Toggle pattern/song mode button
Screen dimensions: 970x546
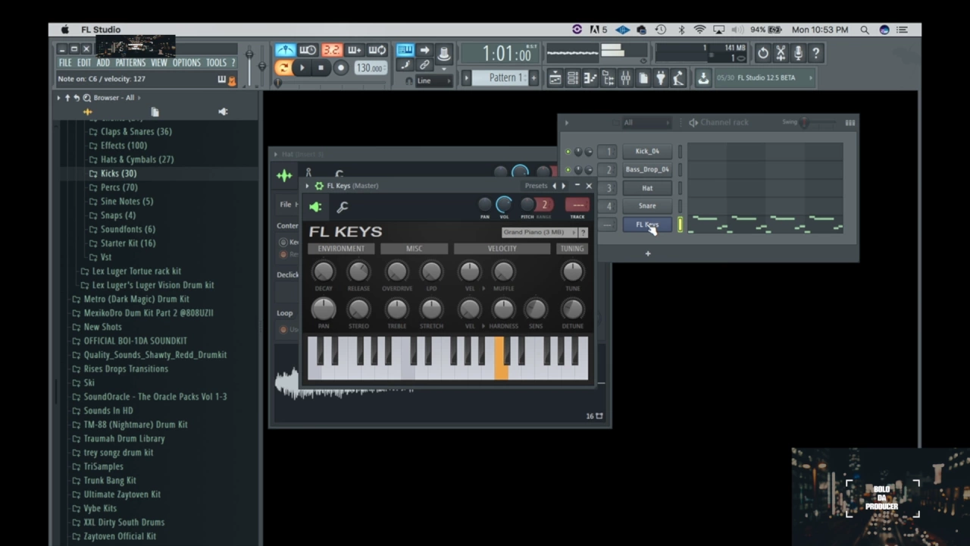point(283,68)
